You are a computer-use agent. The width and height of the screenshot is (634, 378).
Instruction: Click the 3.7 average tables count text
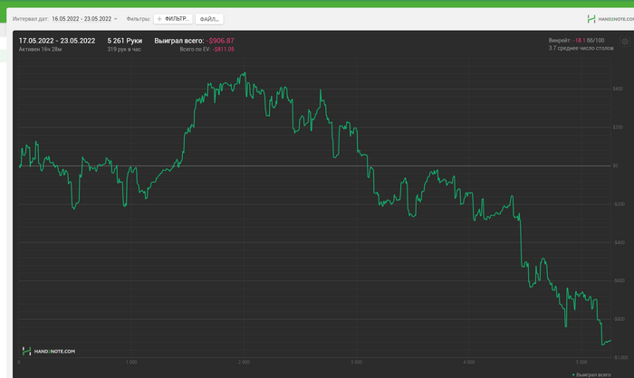point(576,48)
